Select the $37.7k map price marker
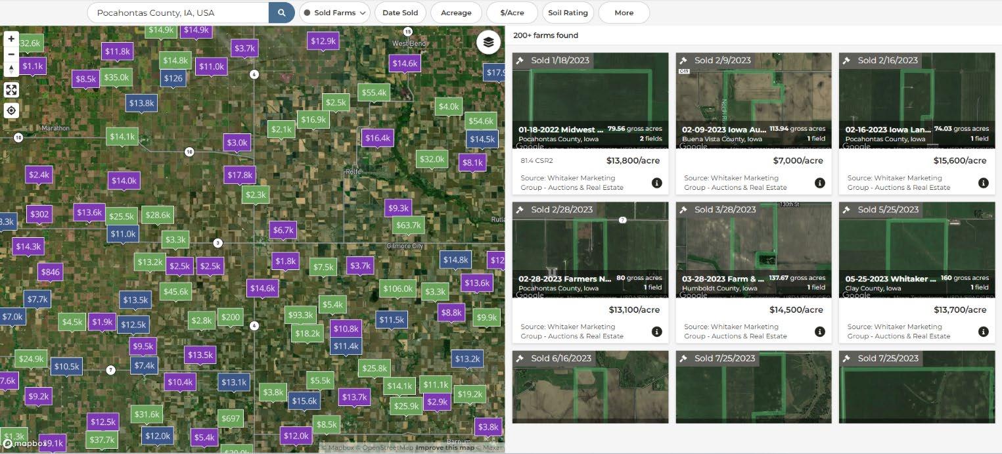 coord(102,440)
